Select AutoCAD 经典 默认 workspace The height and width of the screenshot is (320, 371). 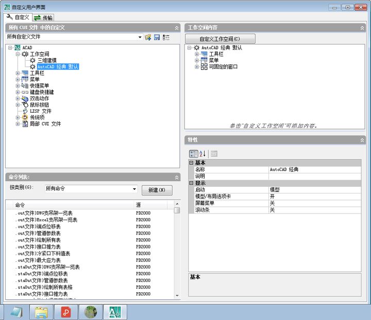click(58, 67)
